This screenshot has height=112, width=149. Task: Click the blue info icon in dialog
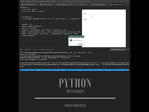click(x=71, y=40)
